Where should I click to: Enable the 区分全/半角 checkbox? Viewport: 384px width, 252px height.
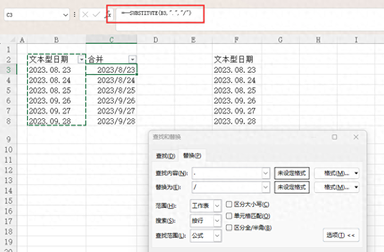tap(229, 228)
